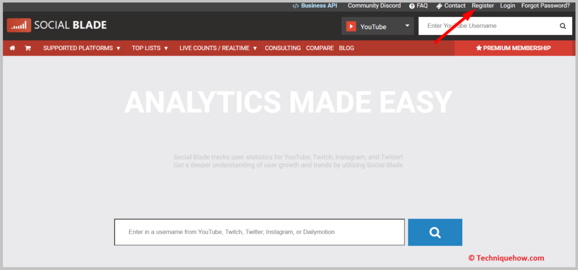
Task: Click the Login link
Action: (507, 6)
